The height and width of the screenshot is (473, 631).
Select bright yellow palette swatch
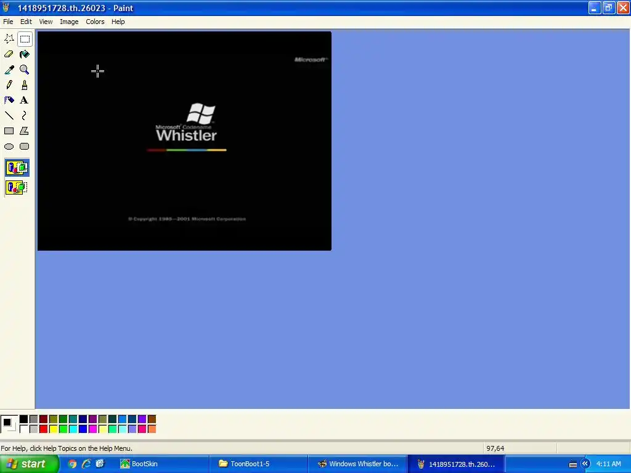coord(53,429)
